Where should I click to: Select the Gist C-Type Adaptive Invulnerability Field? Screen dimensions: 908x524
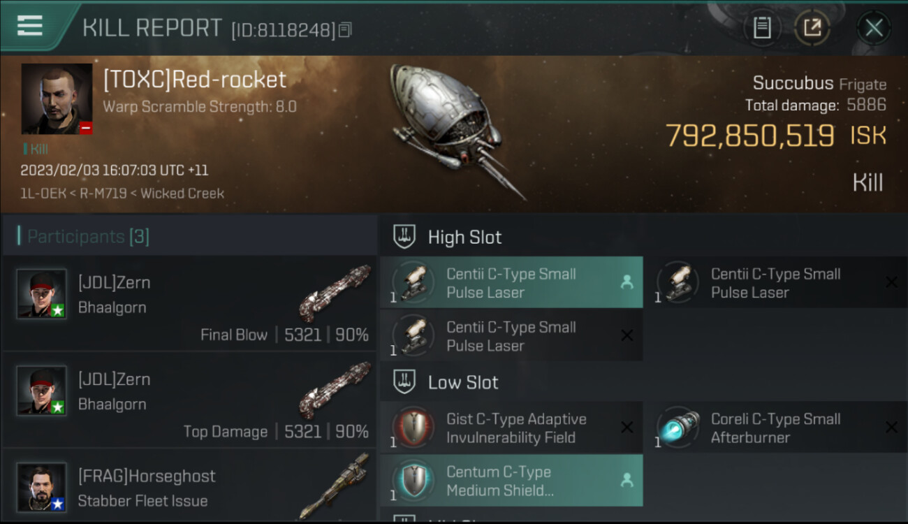[x=511, y=428]
